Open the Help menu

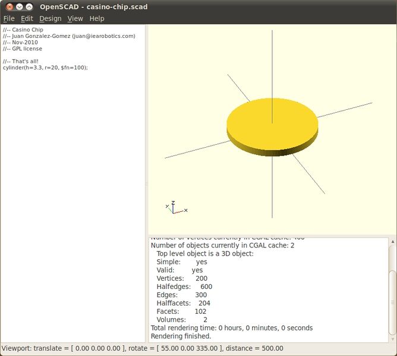click(96, 18)
